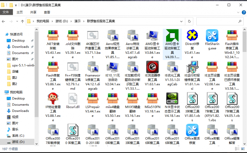Select Flash修复工具 V3.86.1.exe icon
The height and width of the screenshot is (153, 247).
click(53, 67)
